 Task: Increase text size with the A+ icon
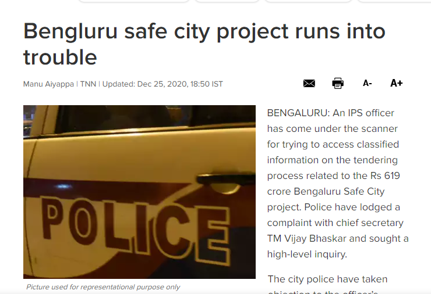(397, 83)
